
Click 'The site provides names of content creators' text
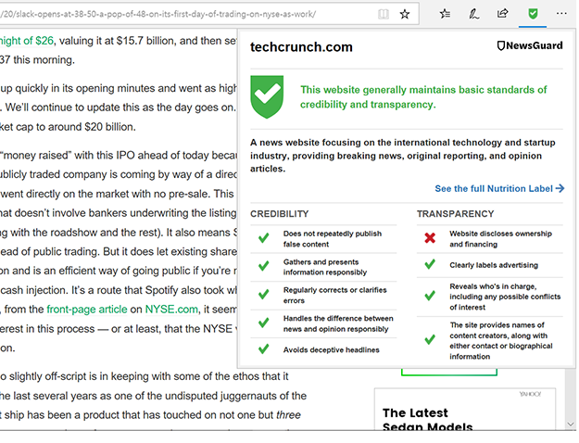[500, 340]
